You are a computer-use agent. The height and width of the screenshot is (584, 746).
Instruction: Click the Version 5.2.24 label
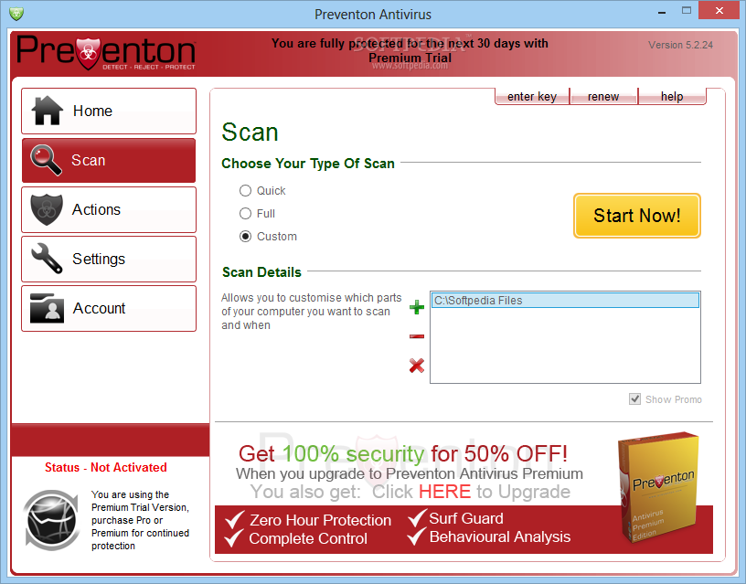coord(680,45)
